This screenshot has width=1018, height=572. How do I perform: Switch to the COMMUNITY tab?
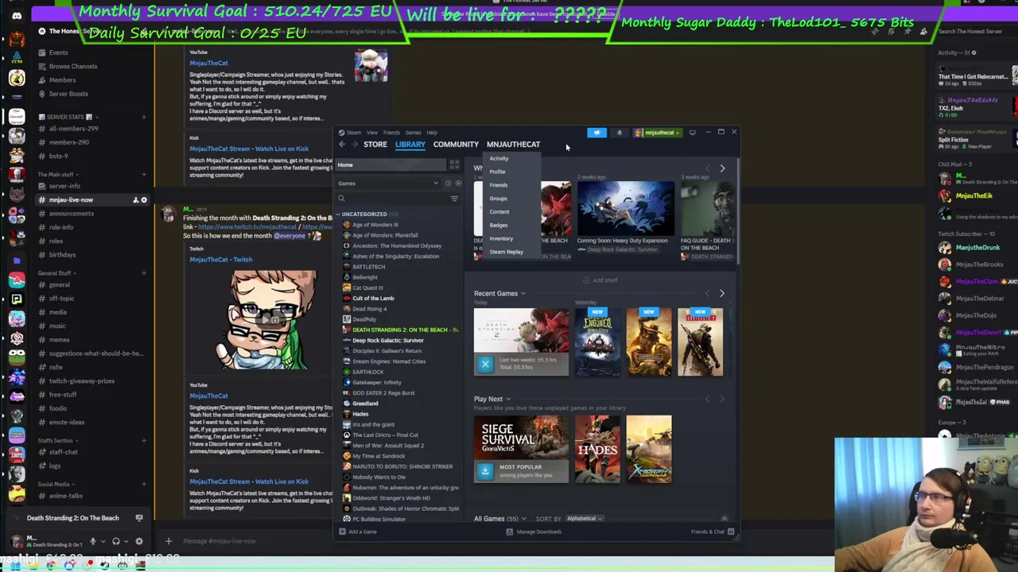point(456,145)
